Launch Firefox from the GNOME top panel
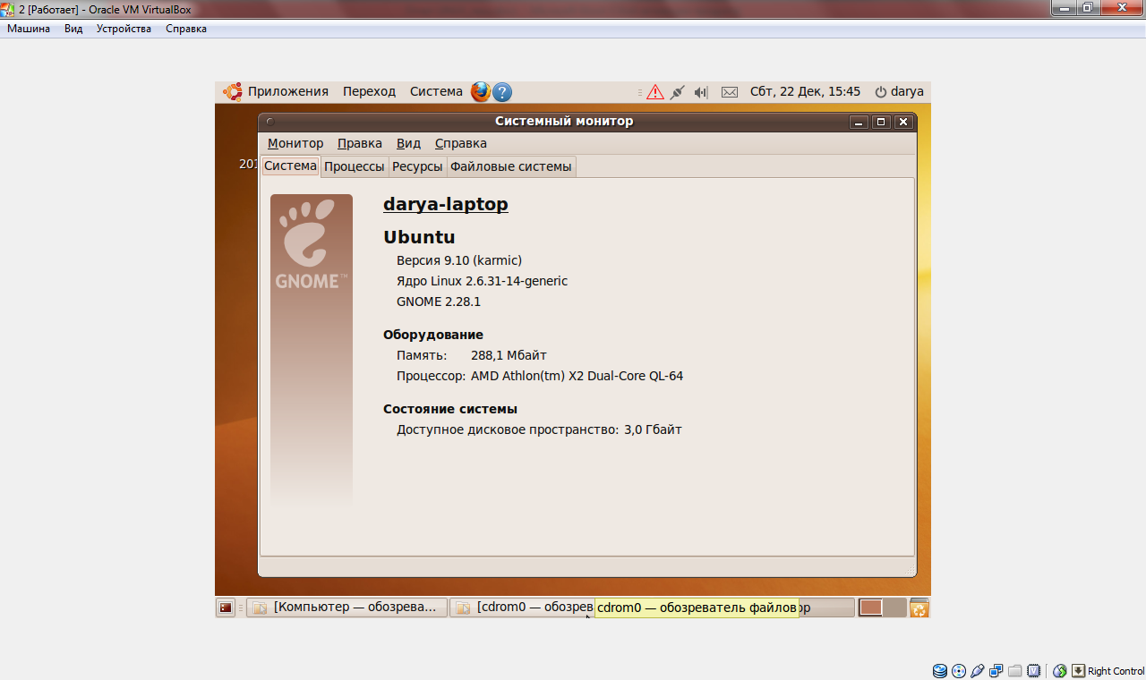The height and width of the screenshot is (680, 1146). [x=481, y=91]
